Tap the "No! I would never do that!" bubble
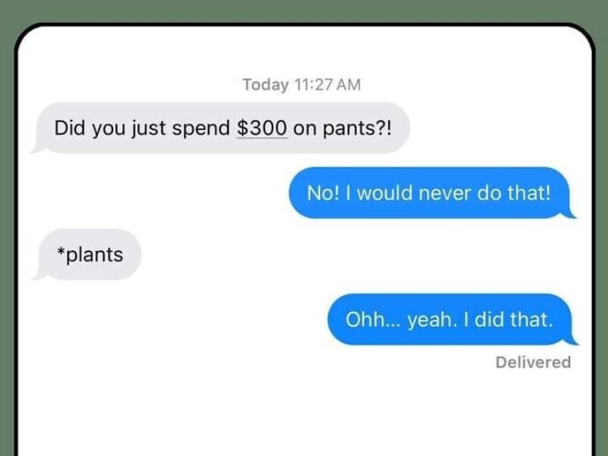 point(432,193)
